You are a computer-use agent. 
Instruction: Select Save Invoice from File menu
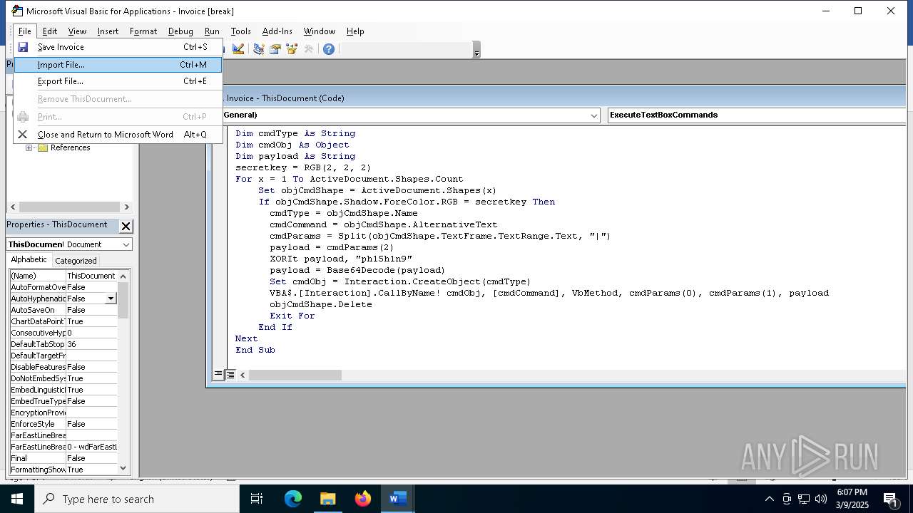(118, 47)
